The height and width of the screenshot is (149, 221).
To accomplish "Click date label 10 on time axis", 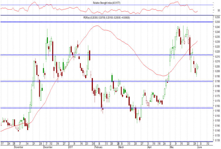I will click(154, 144).
